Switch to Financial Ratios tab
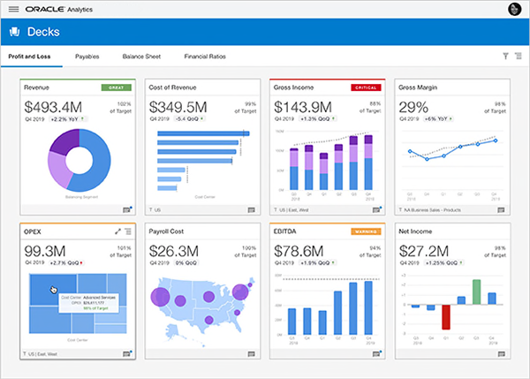 coord(205,57)
